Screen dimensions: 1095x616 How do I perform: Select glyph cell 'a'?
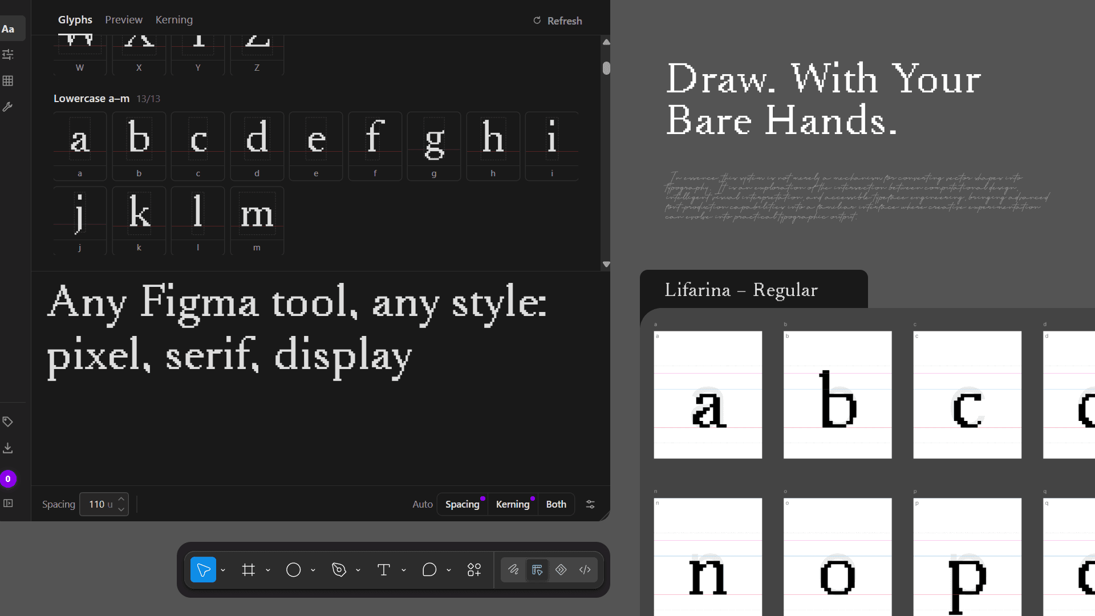pos(80,147)
